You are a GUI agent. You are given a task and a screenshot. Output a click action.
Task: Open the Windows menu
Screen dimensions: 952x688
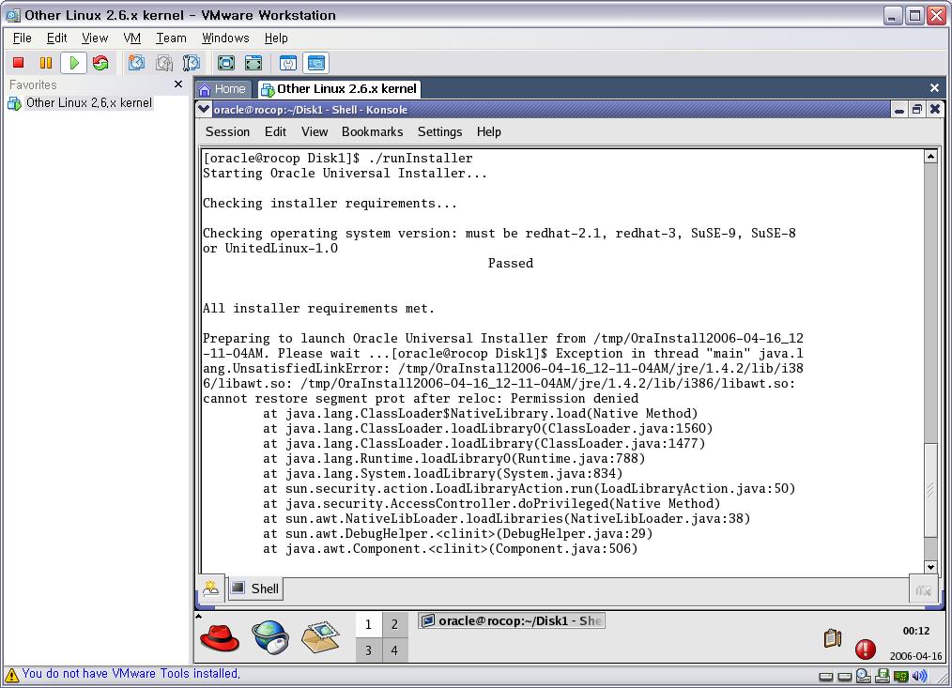tap(225, 38)
